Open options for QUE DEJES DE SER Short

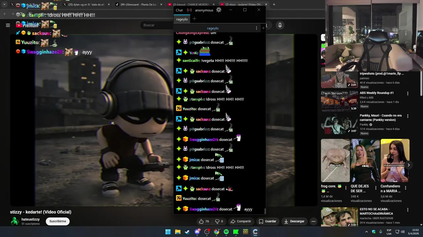coord(376,188)
